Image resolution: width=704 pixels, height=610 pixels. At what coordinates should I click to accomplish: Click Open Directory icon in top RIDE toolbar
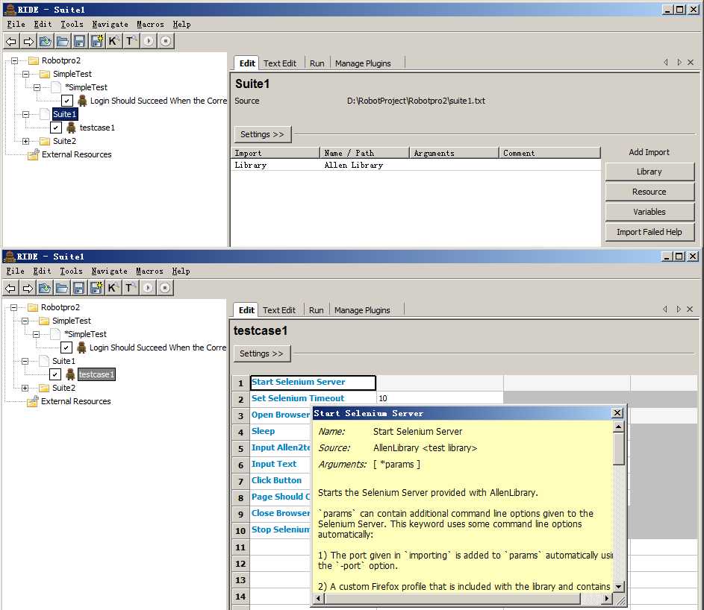[63, 42]
